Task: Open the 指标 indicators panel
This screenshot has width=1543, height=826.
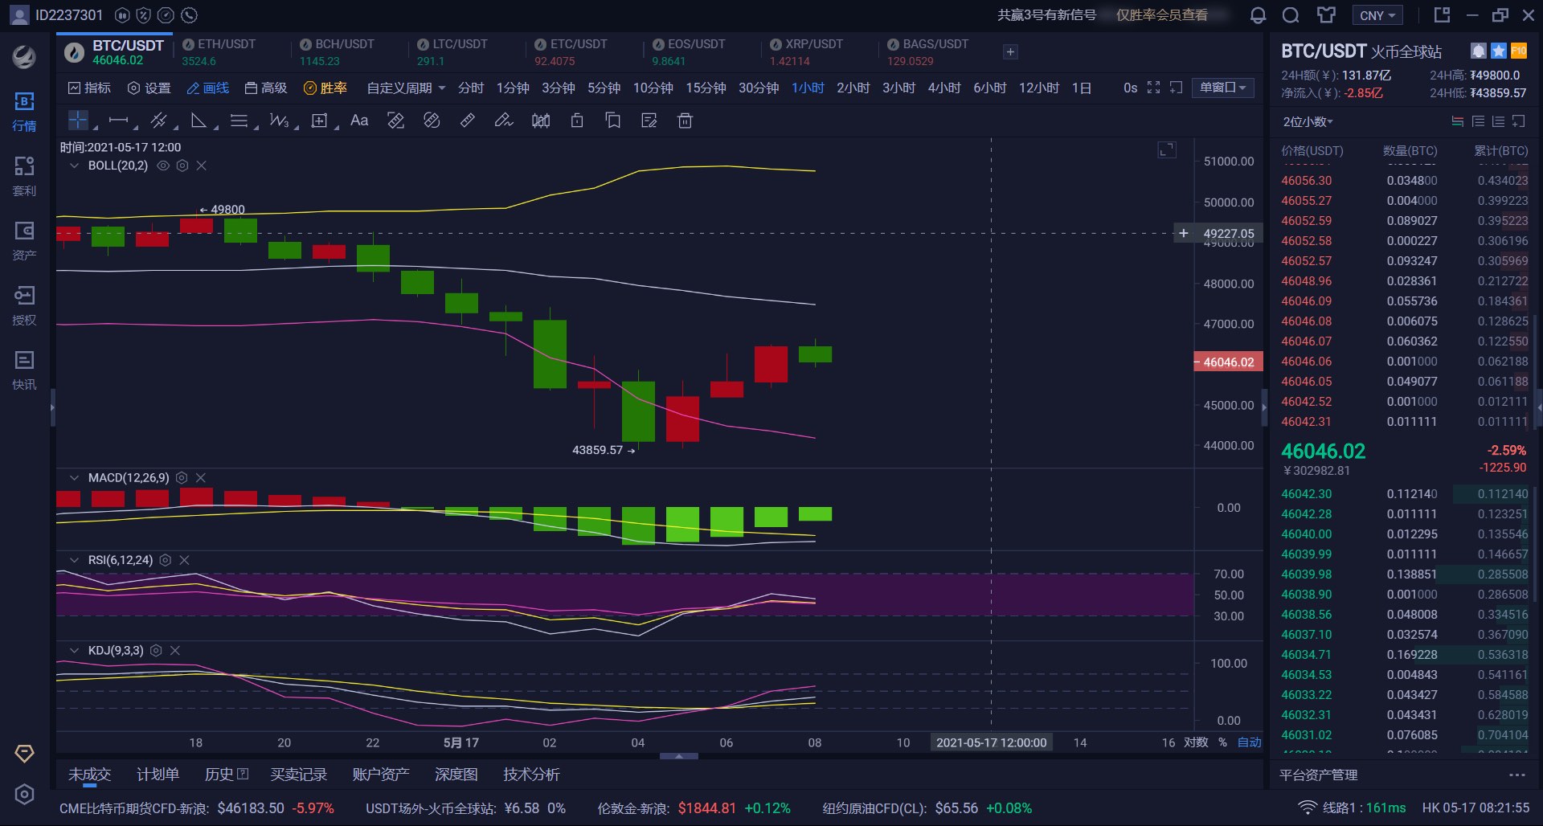Action: pos(89,88)
